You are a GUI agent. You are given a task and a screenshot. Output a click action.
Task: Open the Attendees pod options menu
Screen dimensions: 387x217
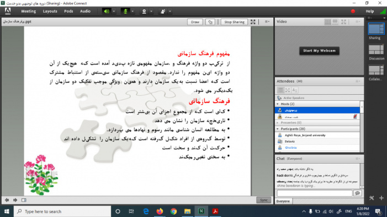point(358,81)
